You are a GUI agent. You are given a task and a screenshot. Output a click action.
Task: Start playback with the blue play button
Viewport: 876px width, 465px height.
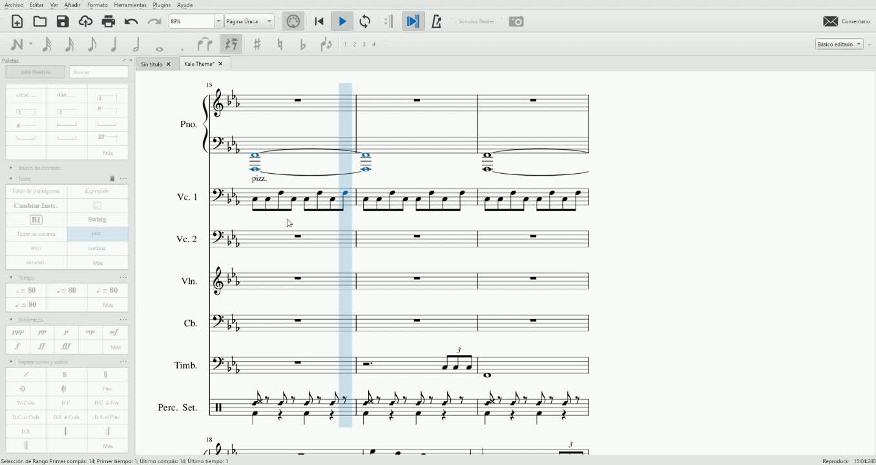click(342, 21)
